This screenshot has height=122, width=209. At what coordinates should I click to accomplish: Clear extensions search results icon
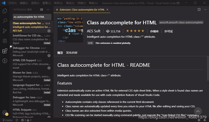[x=41, y=9]
